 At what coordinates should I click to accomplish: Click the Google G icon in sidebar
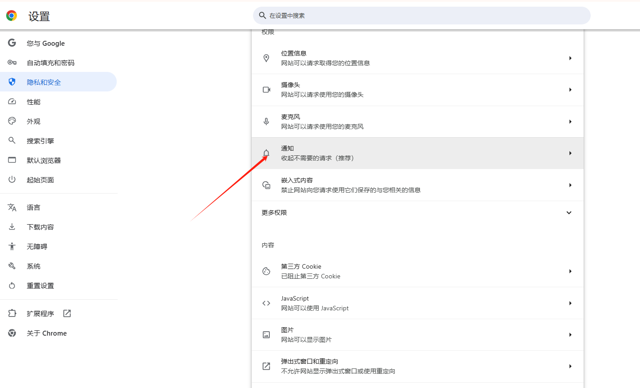point(12,43)
